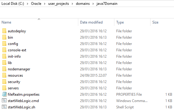Navigate to Oracle in breadcrumb path

tap(36, 4)
